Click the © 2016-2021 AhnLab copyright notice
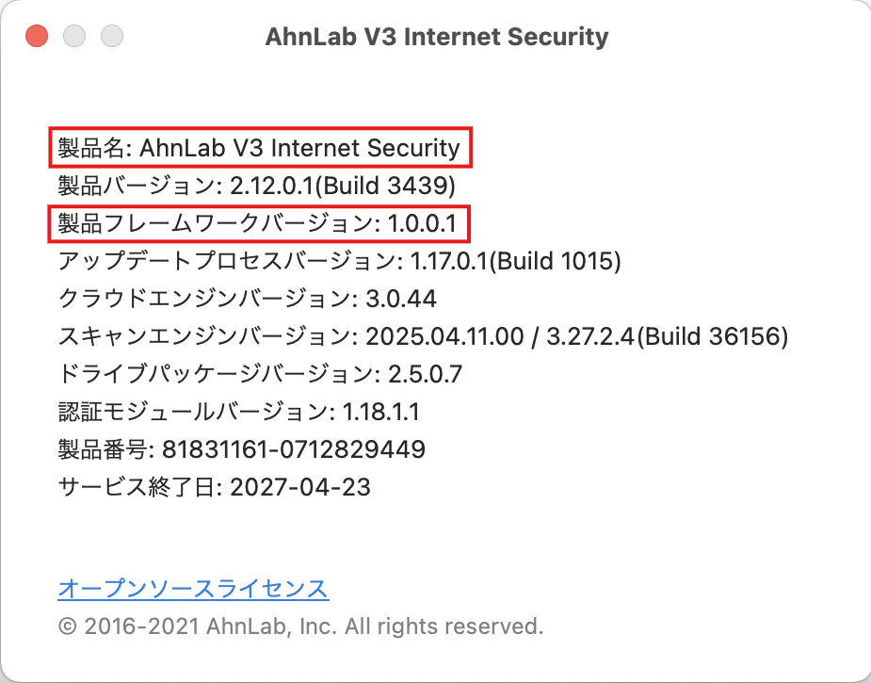Viewport: 871px width, 683px height. coord(300,626)
